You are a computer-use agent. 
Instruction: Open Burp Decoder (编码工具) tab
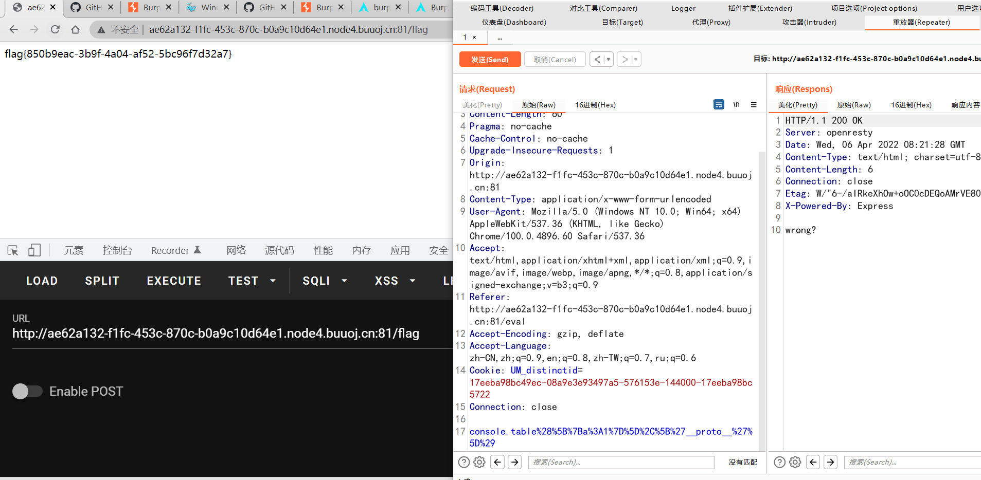click(x=502, y=8)
